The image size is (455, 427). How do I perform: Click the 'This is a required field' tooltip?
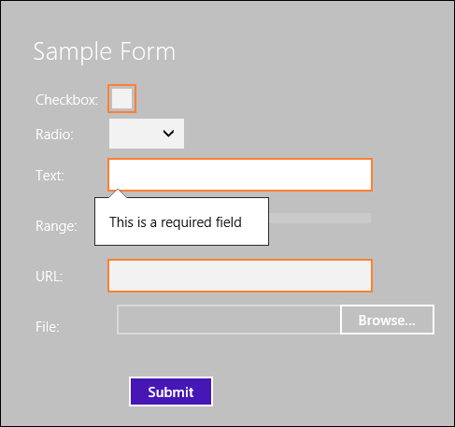pyautogui.click(x=181, y=221)
